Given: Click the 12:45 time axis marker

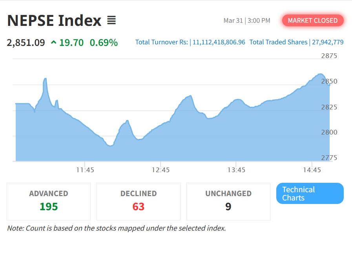Looking at the screenshot, I should pos(160,170).
